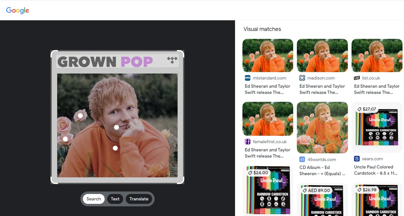Click the bottom-right crop corner handle
The image size is (404, 216).
click(181, 181)
